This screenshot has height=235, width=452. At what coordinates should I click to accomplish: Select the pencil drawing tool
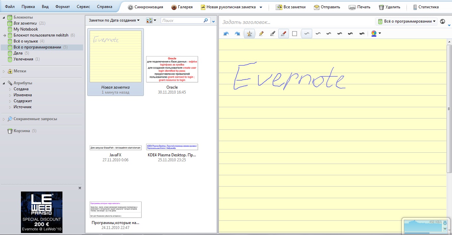[x=261, y=34]
